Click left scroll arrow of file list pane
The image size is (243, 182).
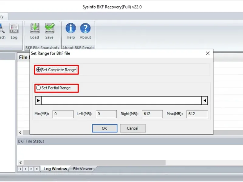point(20,133)
